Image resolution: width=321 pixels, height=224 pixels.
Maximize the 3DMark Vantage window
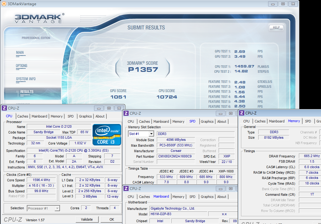coord(283,4)
